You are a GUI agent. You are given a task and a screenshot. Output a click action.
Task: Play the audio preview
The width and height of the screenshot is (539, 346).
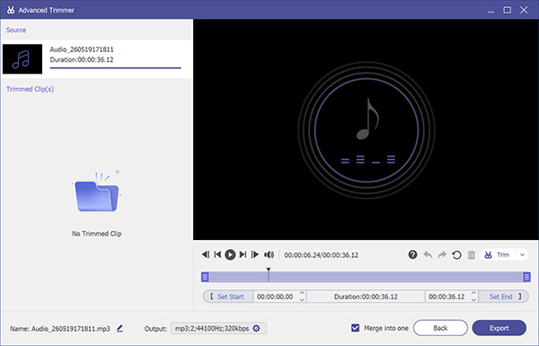(230, 255)
